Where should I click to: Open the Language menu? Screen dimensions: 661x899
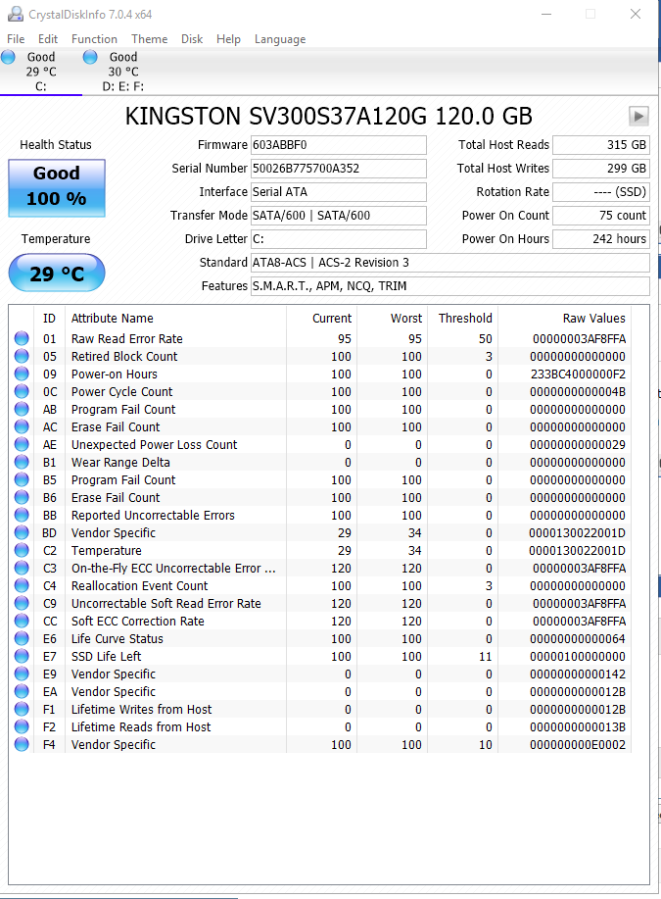click(x=280, y=39)
